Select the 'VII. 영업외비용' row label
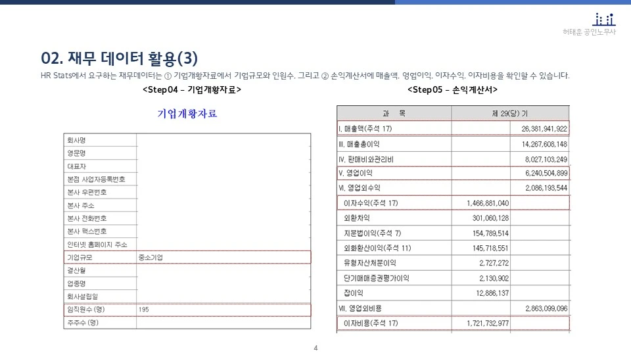This screenshot has width=631, height=355. click(x=360, y=308)
